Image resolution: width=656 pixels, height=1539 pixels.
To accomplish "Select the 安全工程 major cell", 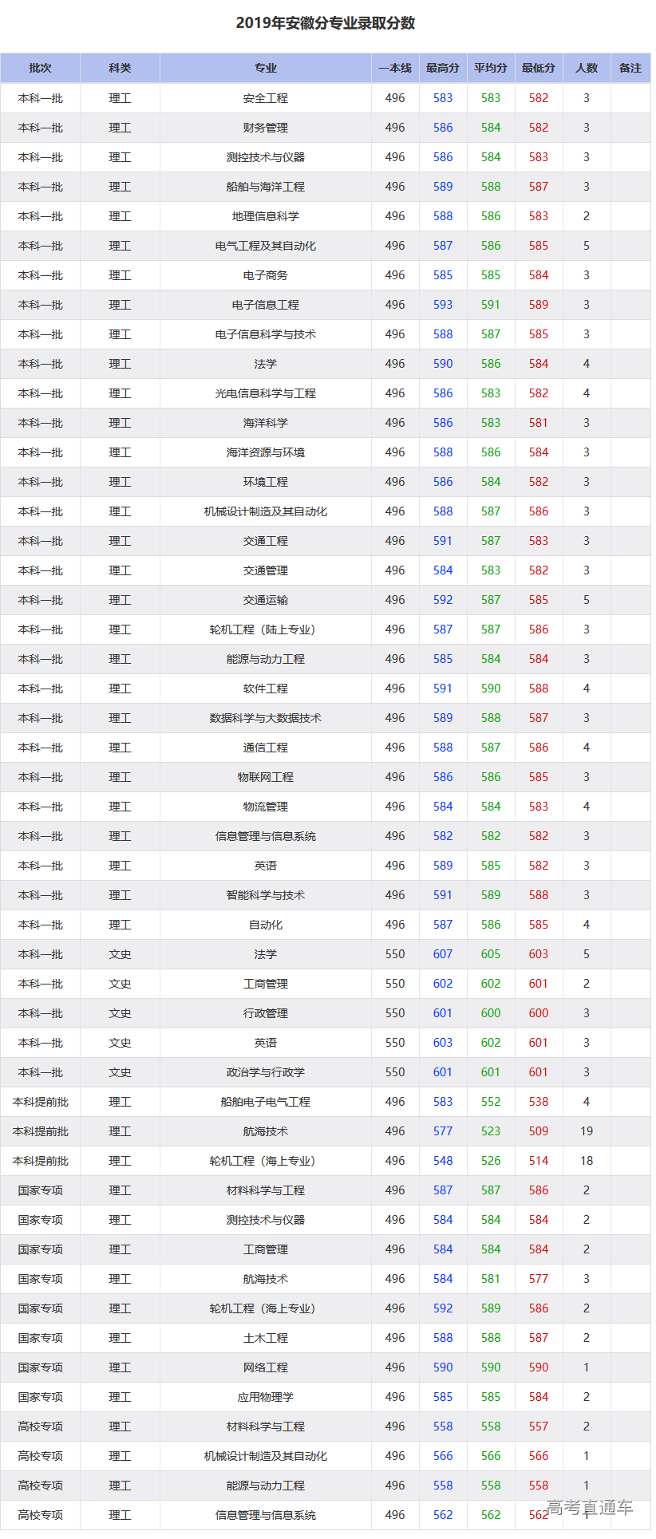I will [x=265, y=98].
